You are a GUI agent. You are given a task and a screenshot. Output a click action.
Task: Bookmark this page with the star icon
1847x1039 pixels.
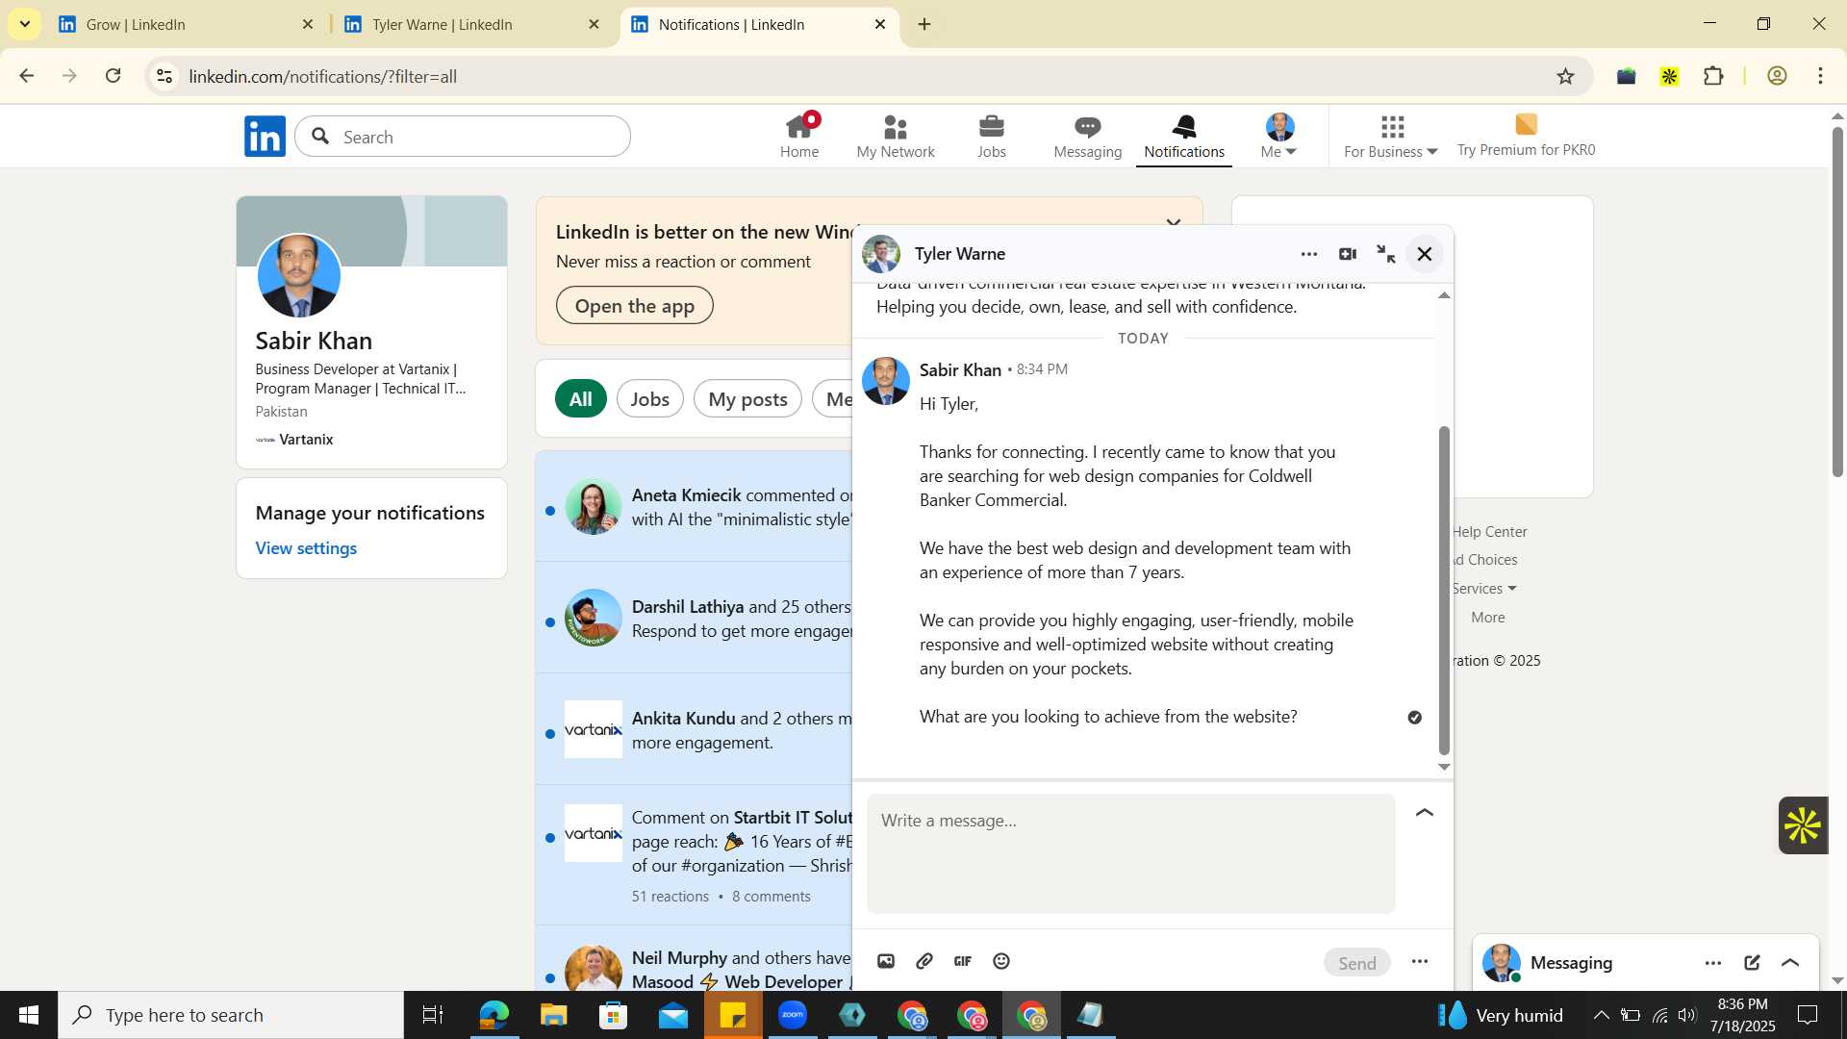pyautogui.click(x=1565, y=76)
